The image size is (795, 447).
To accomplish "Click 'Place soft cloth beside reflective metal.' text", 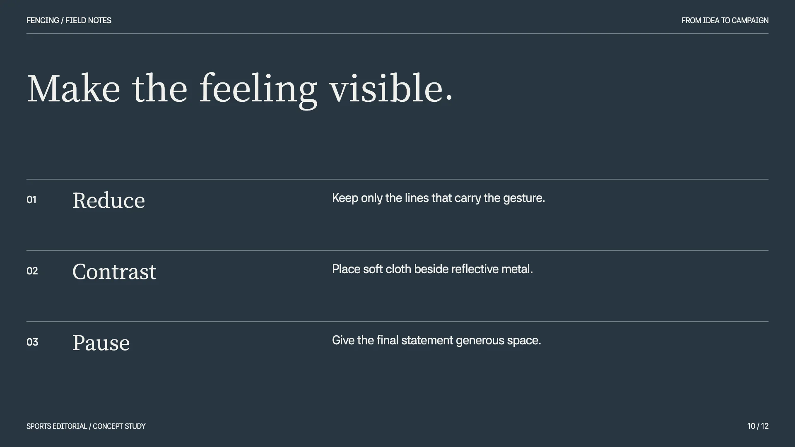I will click(432, 269).
